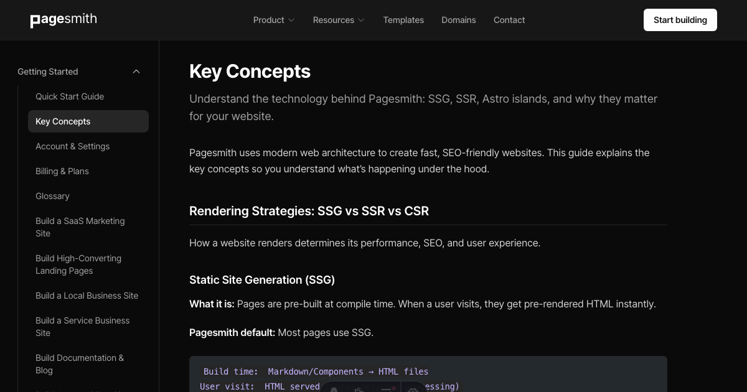Open Build Documentation & Blog

pos(80,364)
